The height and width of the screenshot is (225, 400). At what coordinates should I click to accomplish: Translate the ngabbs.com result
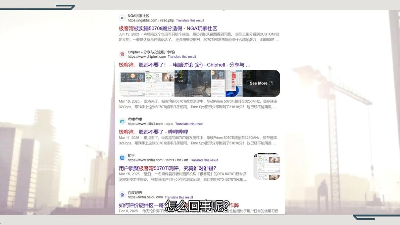click(190, 20)
